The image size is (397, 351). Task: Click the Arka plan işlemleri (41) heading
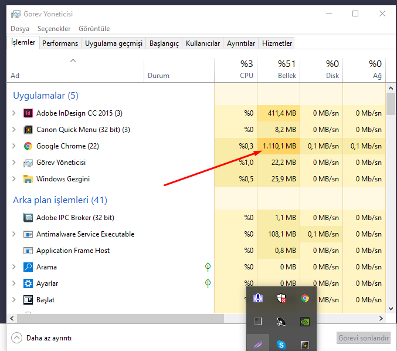click(x=60, y=200)
